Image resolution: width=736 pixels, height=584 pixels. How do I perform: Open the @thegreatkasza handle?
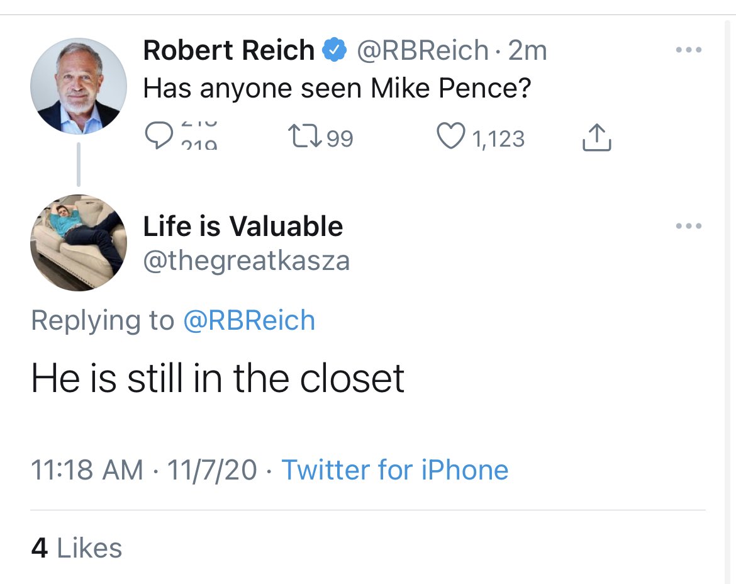246,260
